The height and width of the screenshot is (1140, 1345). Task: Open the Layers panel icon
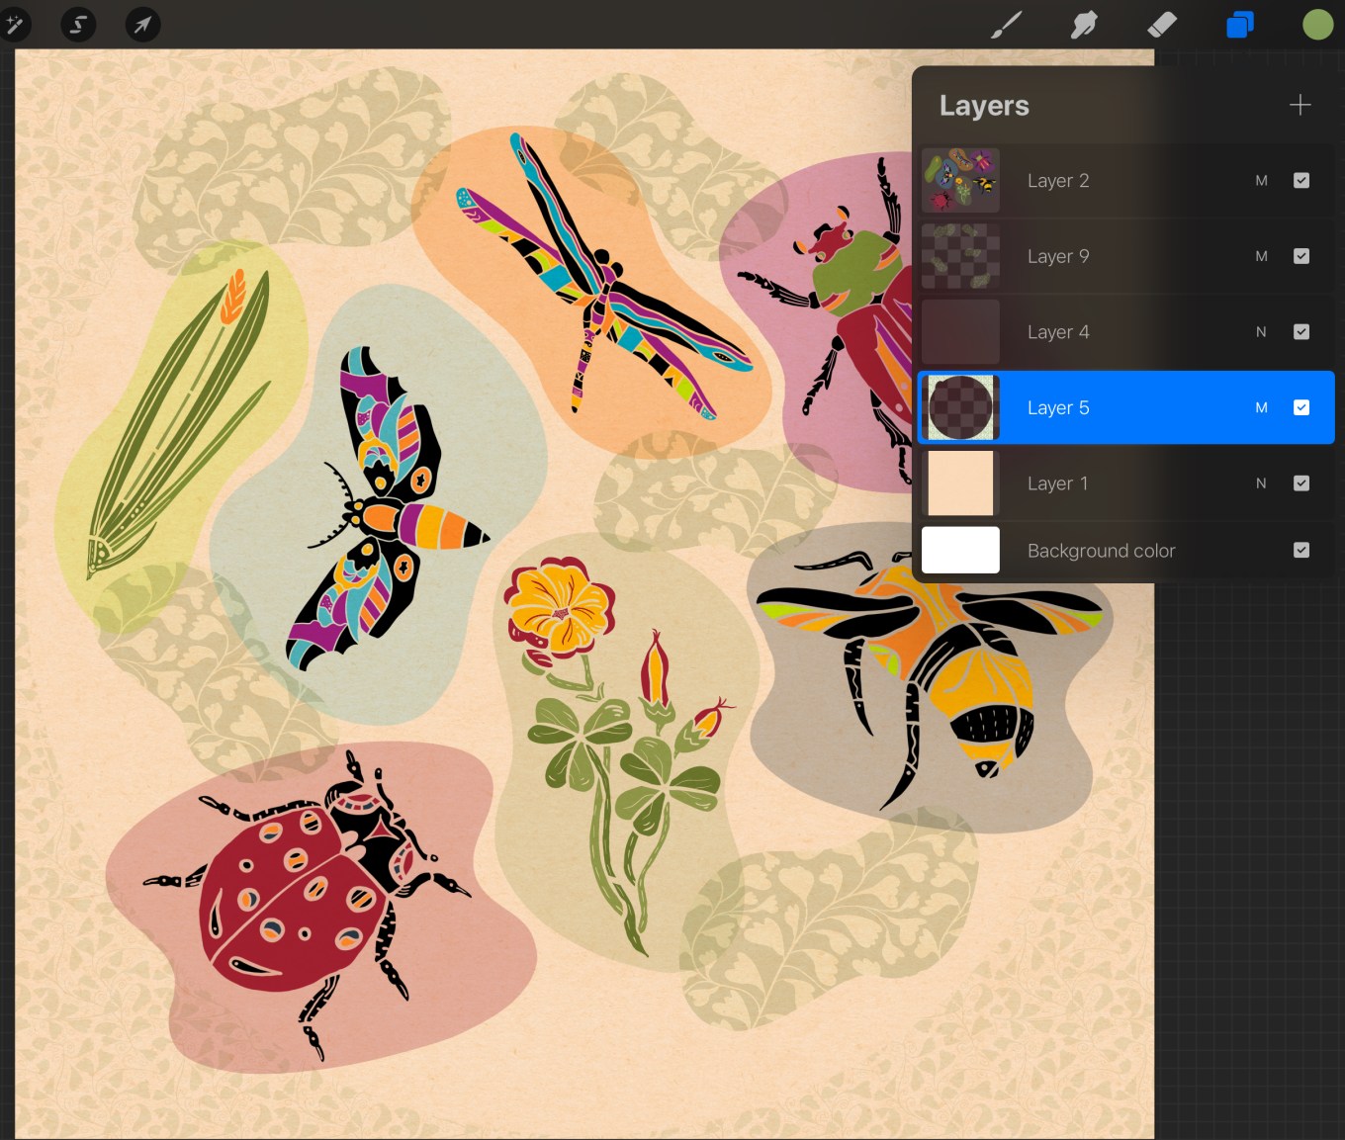tap(1240, 25)
